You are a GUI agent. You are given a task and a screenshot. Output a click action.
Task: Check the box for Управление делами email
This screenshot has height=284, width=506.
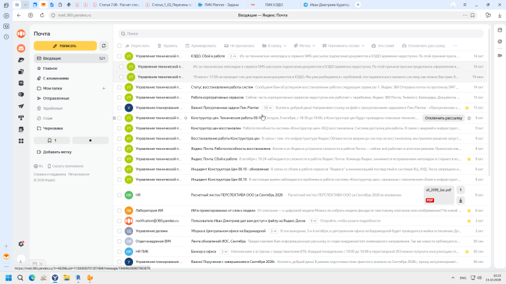click(x=119, y=231)
